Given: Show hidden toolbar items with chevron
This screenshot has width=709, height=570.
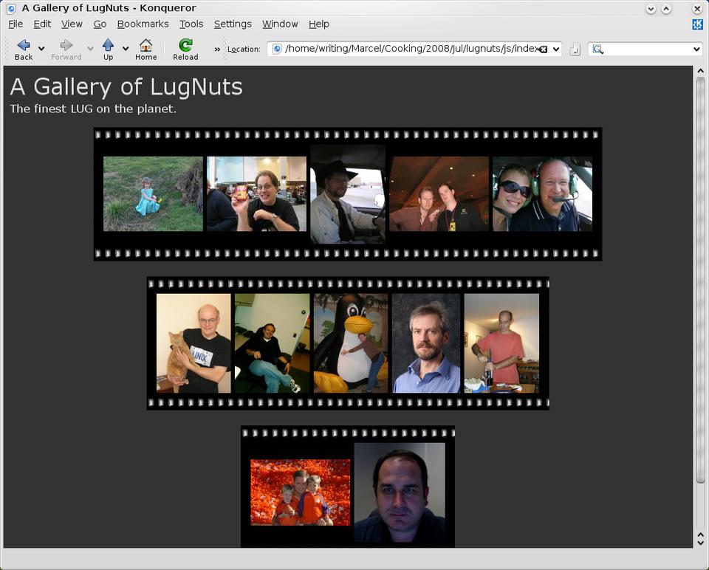Looking at the screenshot, I should click(x=217, y=49).
